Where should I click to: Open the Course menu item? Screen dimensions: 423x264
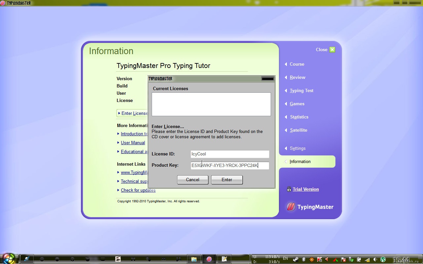(297, 64)
